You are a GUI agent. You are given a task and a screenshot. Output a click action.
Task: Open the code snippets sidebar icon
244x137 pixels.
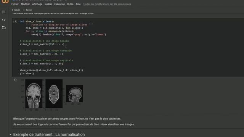[x=3, y=20]
